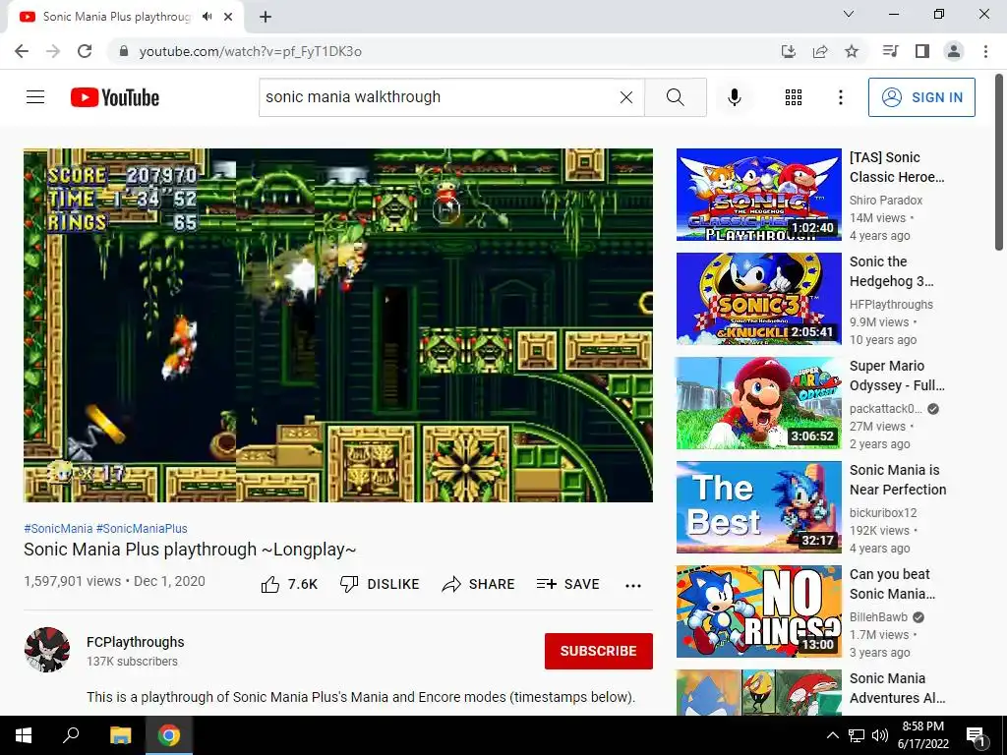This screenshot has width=1007, height=755.
Task: Open the #SonicMania hashtag link
Action: [58, 528]
